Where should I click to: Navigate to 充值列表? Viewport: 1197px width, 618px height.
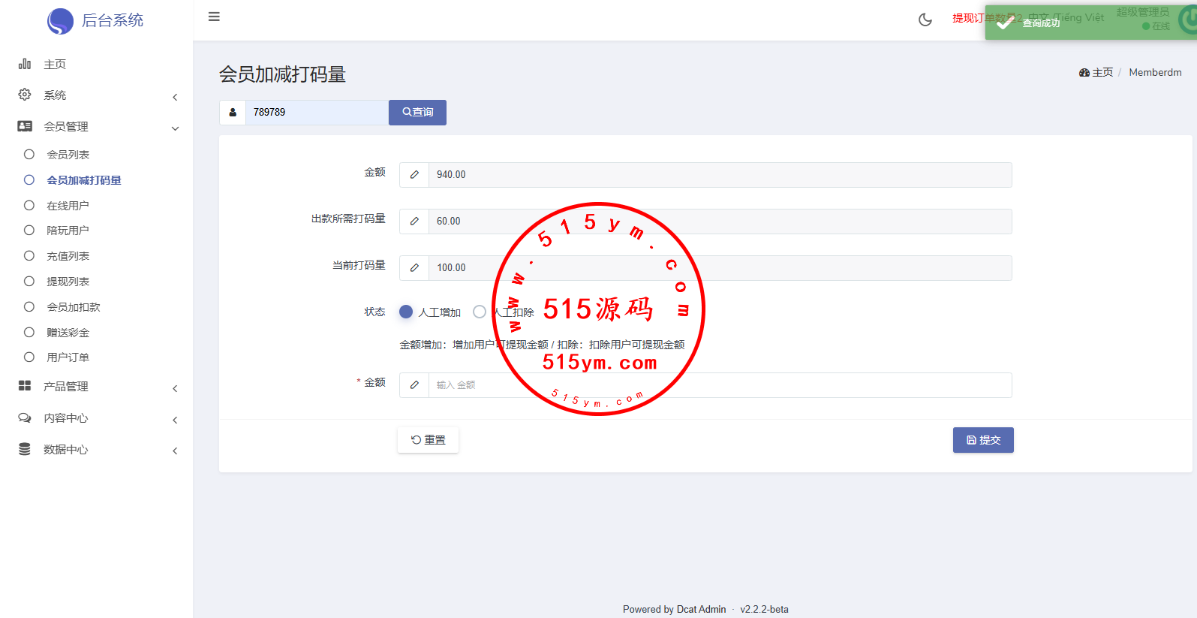pyautogui.click(x=68, y=256)
